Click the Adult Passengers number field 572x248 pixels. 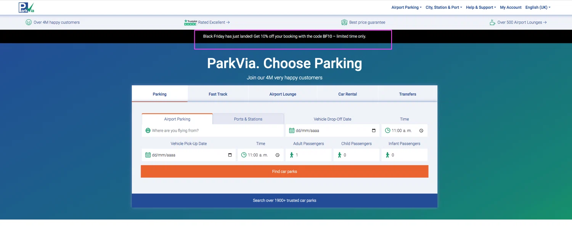tap(308, 155)
